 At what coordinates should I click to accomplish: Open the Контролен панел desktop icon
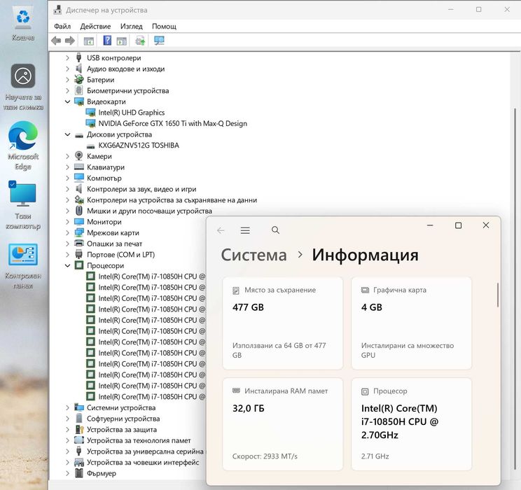coord(23,266)
